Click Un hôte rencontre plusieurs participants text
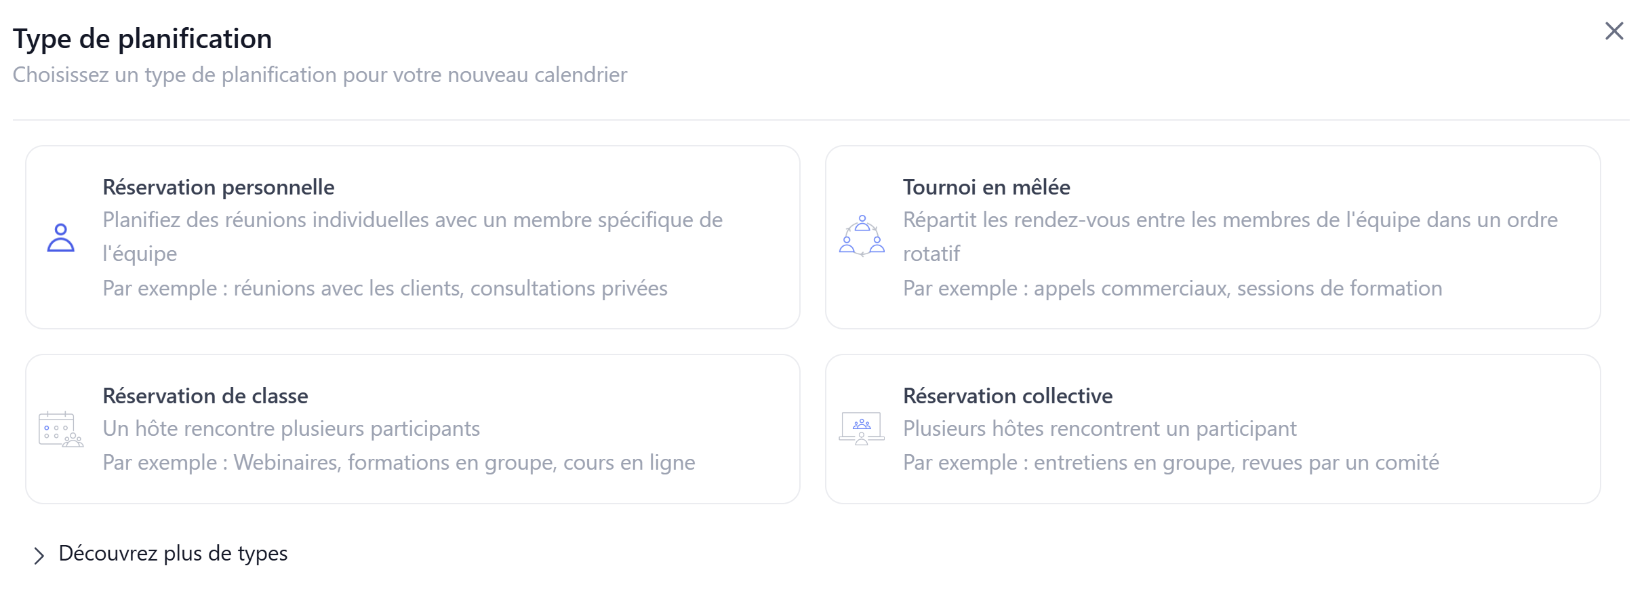The width and height of the screenshot is (1646, 589). click(292, 428)
